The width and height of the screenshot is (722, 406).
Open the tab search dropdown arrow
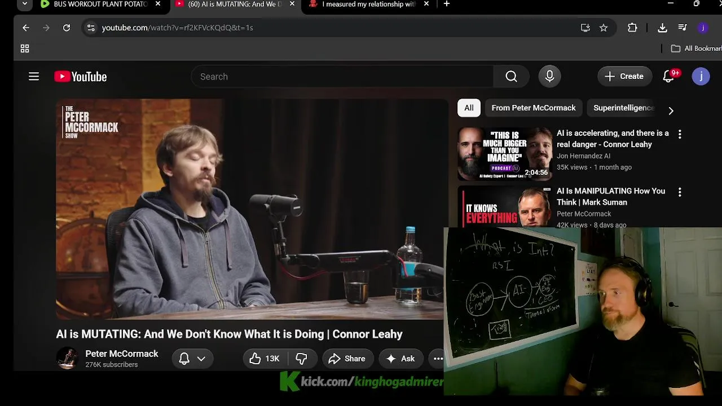click(24, 4)
